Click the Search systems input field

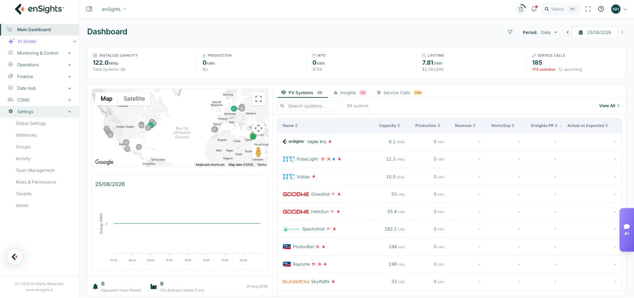pyautogui.click(x=310, y=106)
